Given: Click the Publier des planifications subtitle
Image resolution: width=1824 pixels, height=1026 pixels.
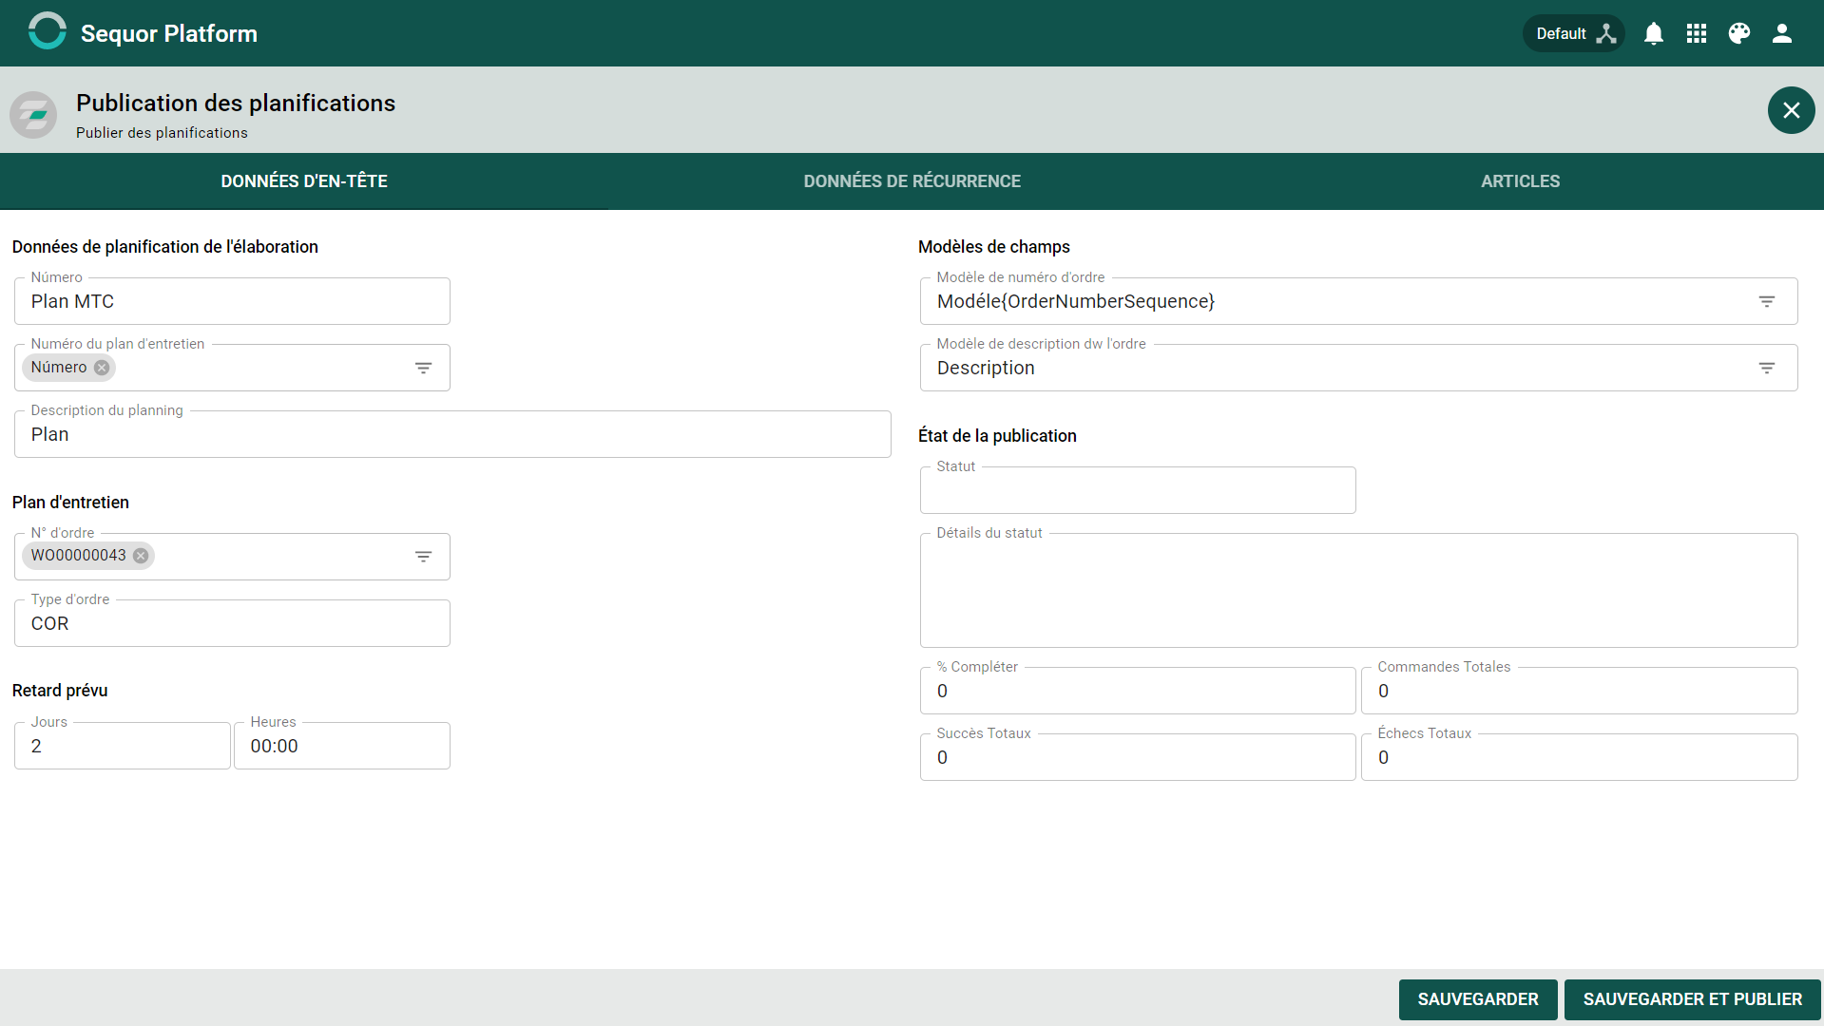Looking at the screenshot, I should point(162,133).
